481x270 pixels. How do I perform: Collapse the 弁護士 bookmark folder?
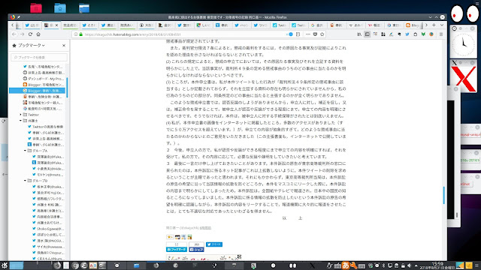[x=21, y=121]
